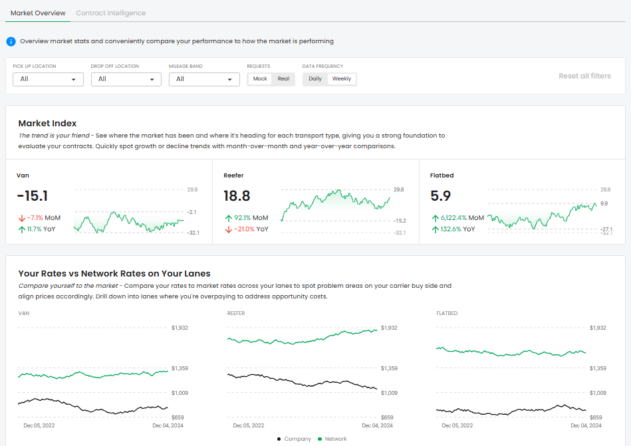
Task: Click the Van index value -15.1
Action: 33,196
